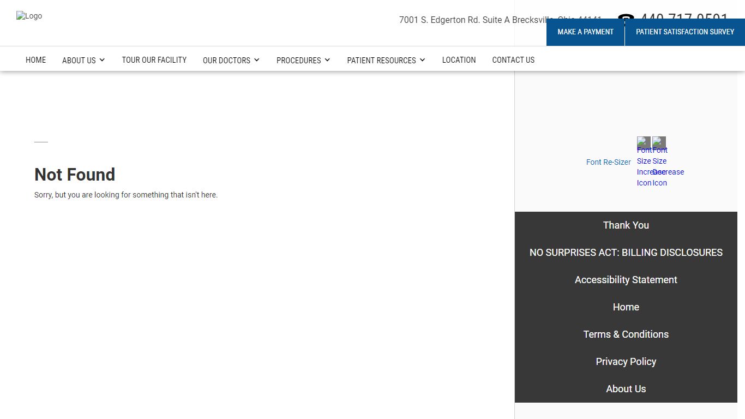Click the Make a Payment button
This screenshot has height=419, width=745.
point(585,32)
